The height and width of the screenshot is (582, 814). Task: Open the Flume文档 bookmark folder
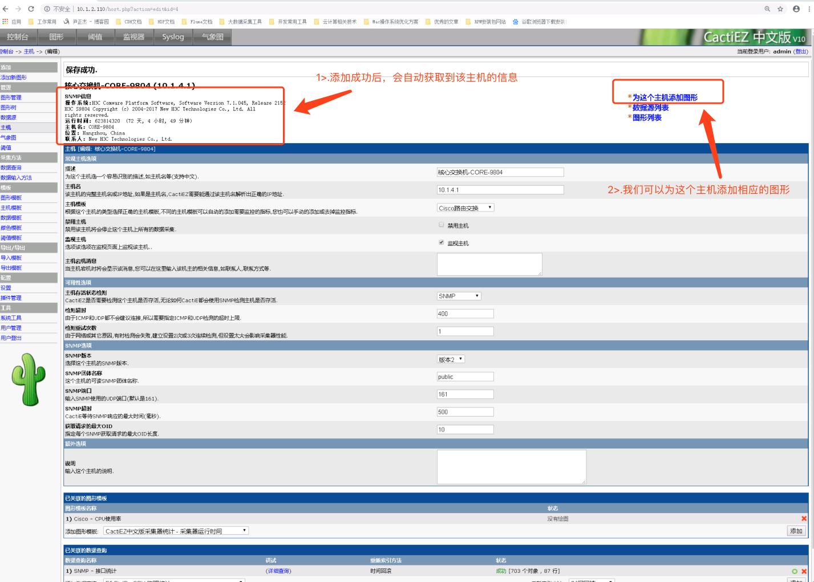coord(197,22)
